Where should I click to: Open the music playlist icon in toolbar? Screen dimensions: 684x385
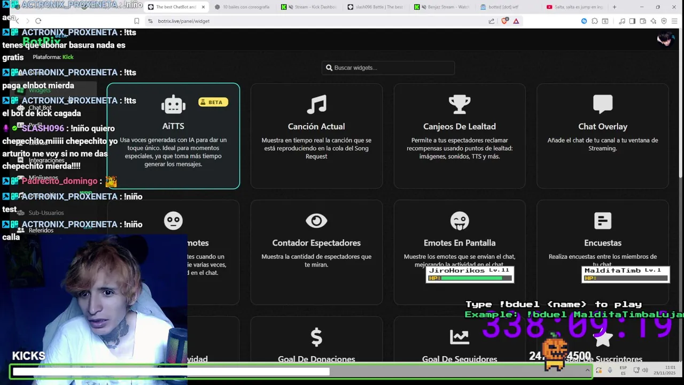pos(622,21)
